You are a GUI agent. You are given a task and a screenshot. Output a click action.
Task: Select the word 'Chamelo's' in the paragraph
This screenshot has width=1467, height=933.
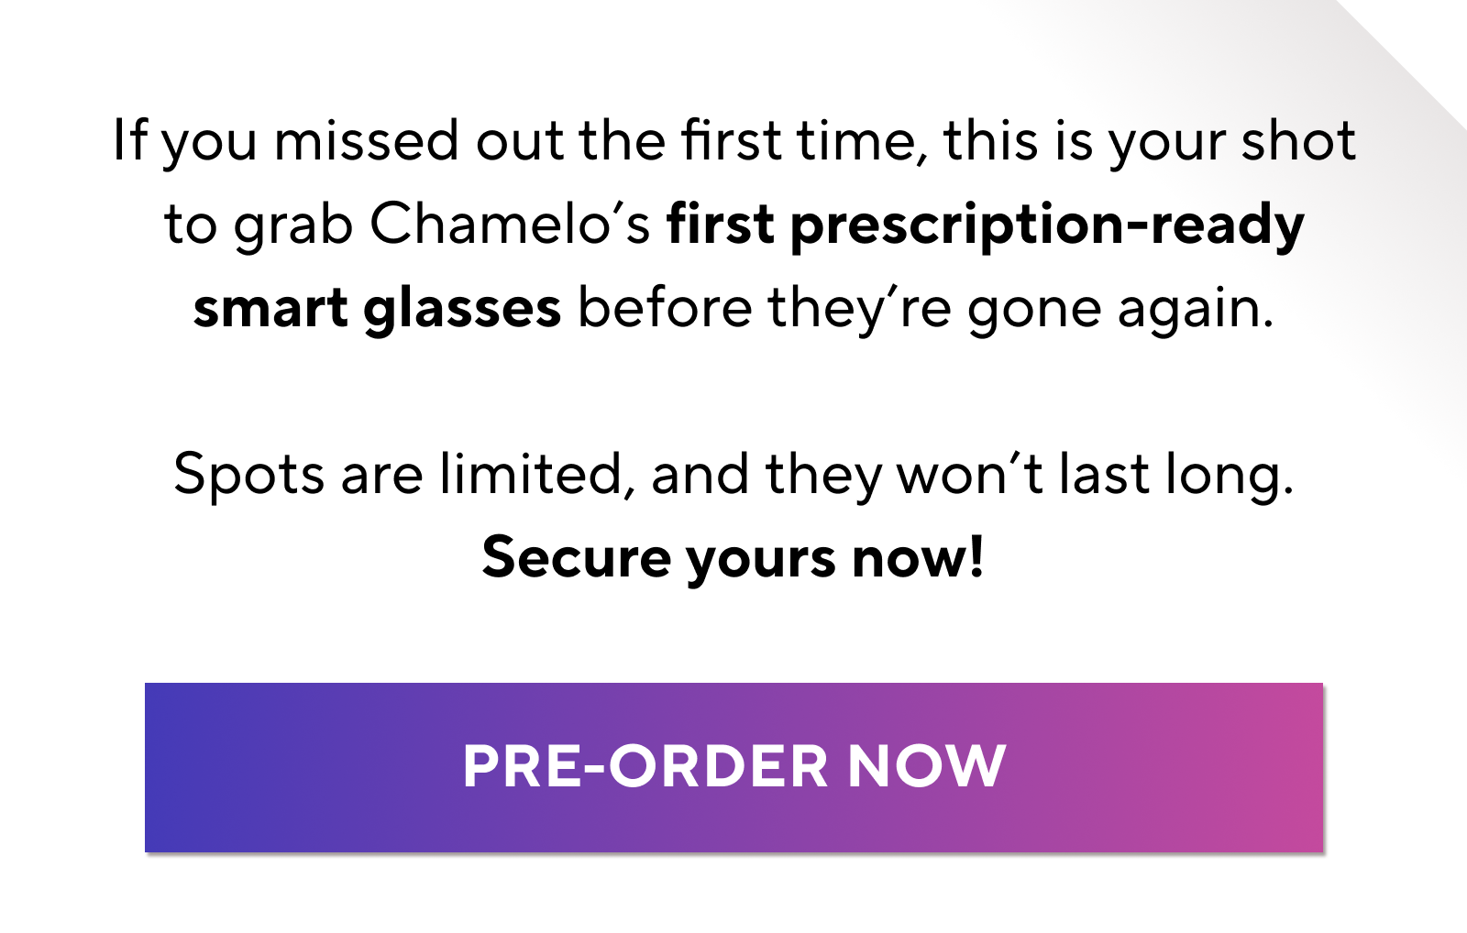point(510,225)
